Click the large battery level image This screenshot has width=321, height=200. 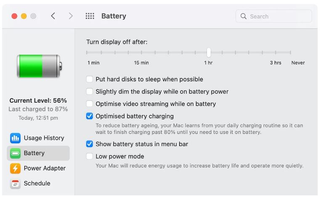click(x=39, y=66)
